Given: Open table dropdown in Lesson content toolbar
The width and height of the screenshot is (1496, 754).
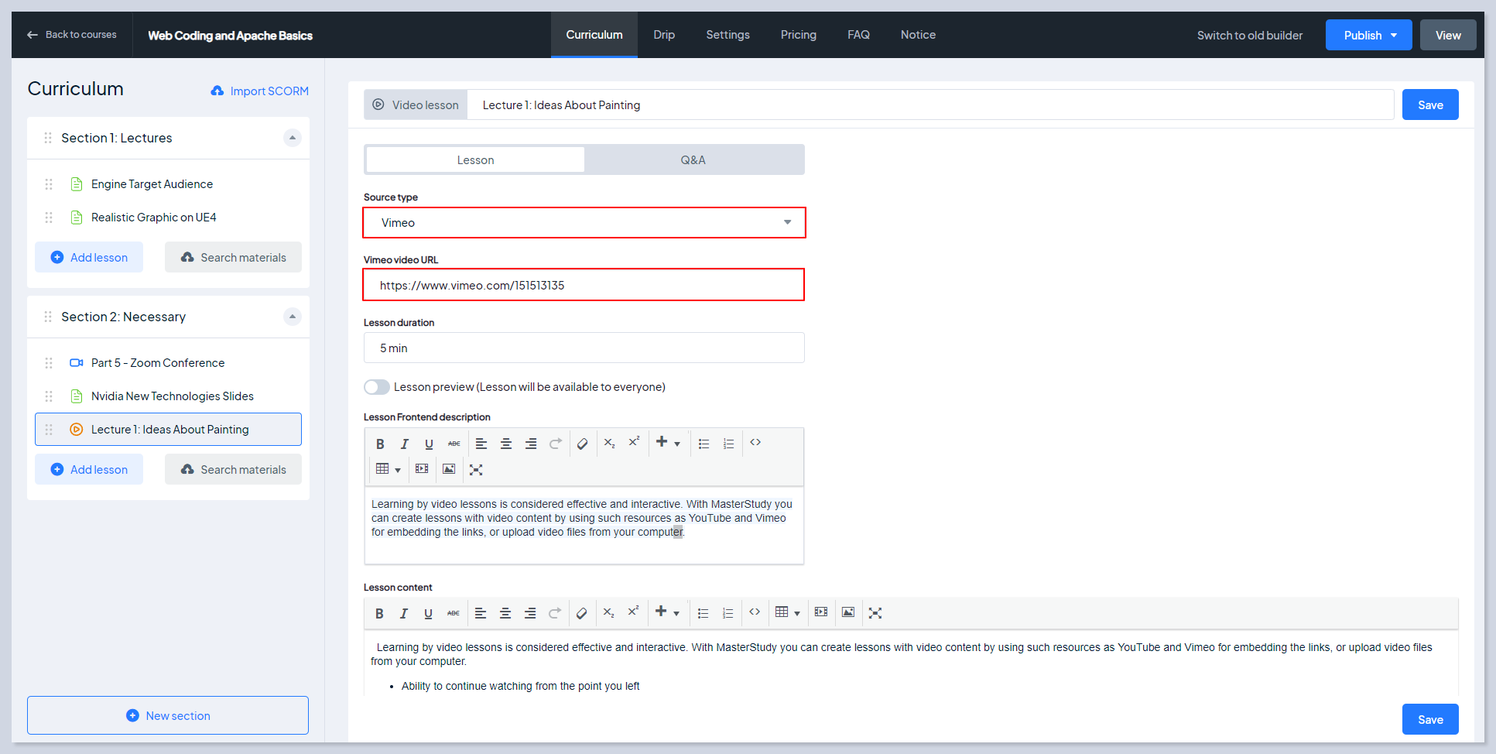Looking at the screenshot, I should 788,612.
